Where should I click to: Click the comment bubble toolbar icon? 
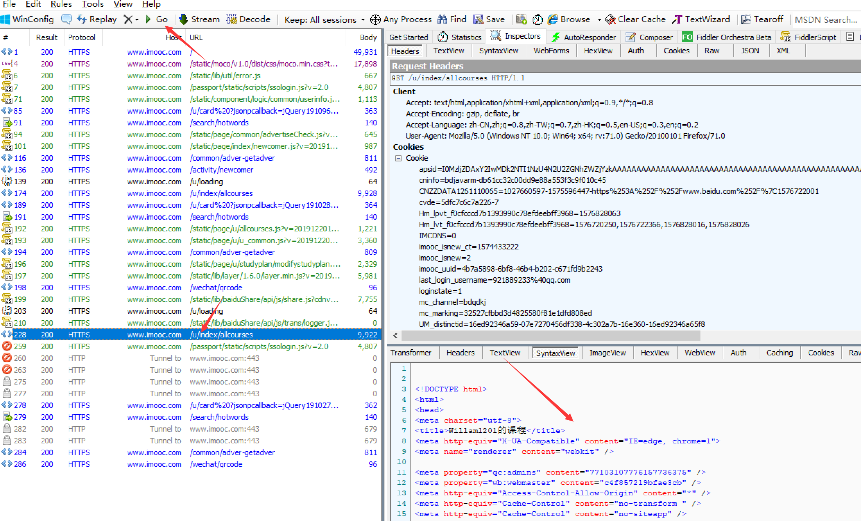[66, 19]
